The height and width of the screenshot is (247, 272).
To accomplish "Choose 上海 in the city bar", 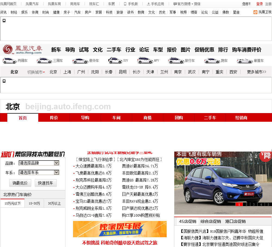I will (67, 72).
